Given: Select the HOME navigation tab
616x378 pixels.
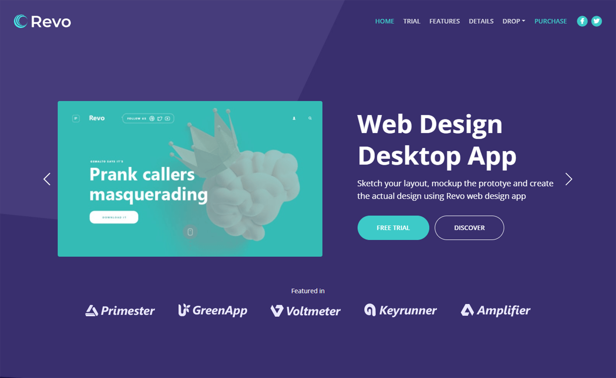Looking at the screenshot, I should pos(384,20).
